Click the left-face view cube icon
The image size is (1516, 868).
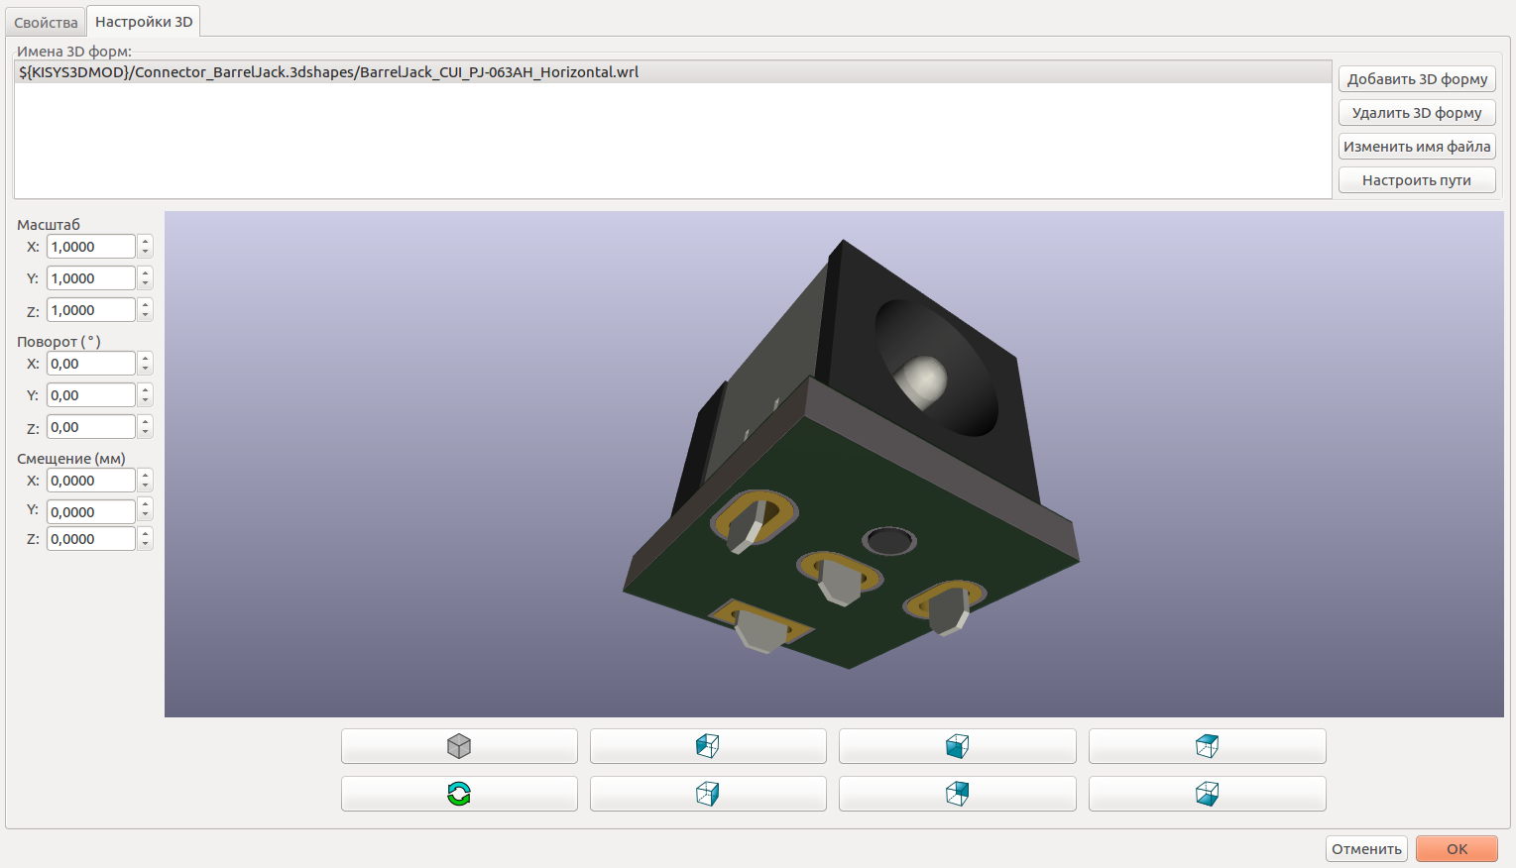(708, 746)
